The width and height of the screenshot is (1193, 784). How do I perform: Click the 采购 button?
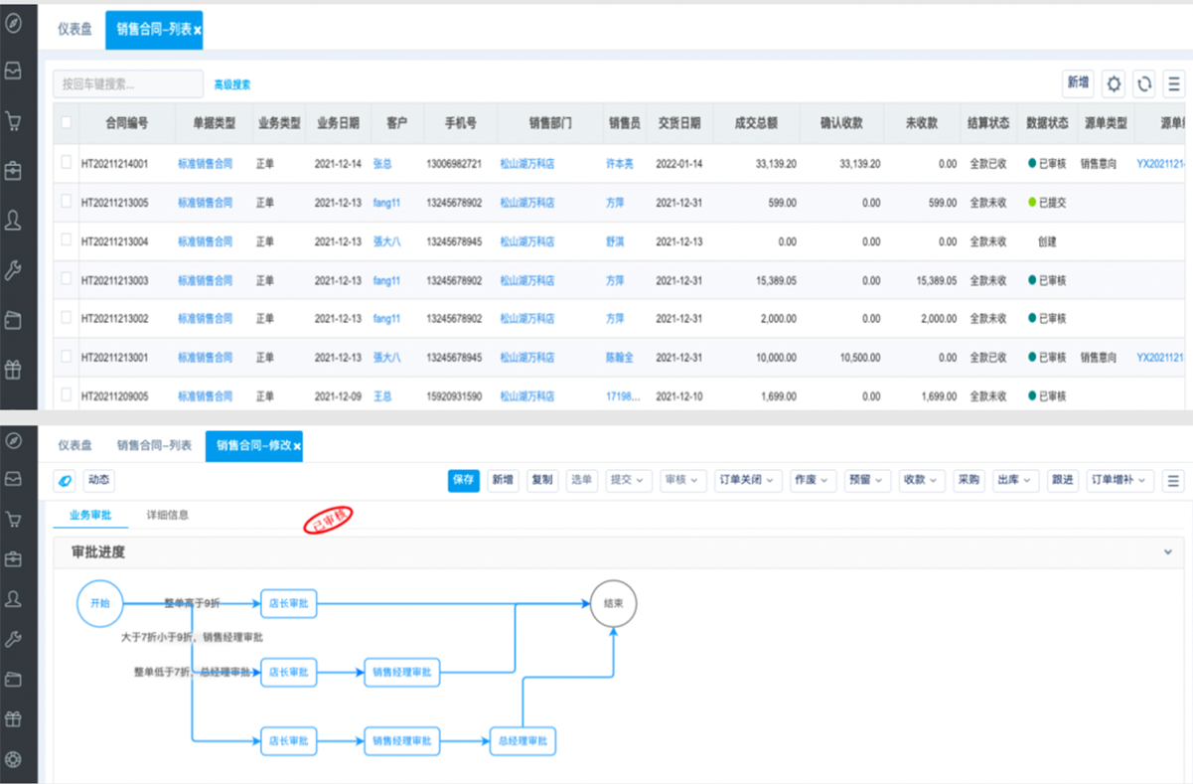pos(969,480)
